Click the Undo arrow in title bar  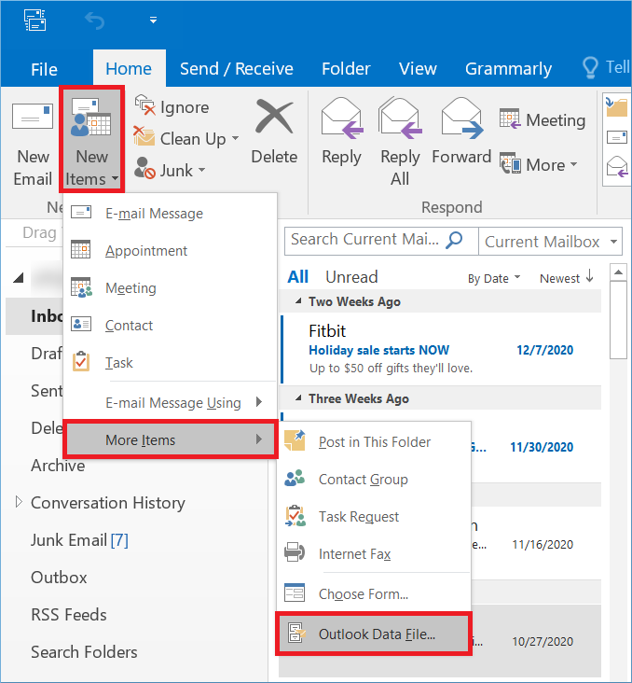[x=94, y=20]
